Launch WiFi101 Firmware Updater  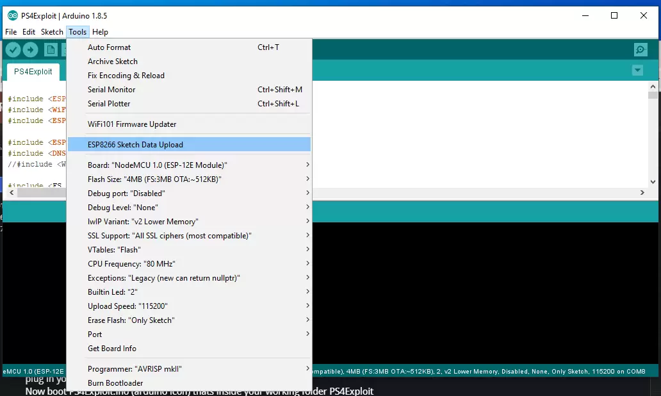pos(189,124)
